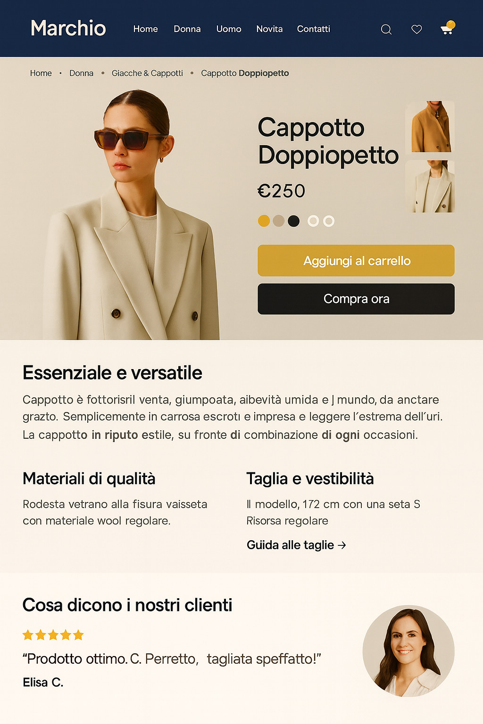Open the wishlist heart icon
This screenshot has height=724, width=483.
coord(416,29)
